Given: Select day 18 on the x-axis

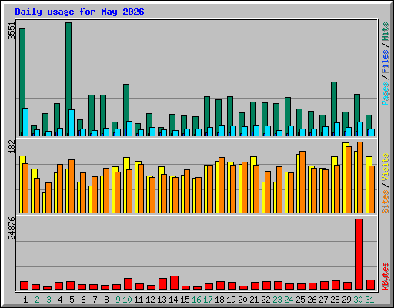Looking at the screenshot, I should (219, 300).
